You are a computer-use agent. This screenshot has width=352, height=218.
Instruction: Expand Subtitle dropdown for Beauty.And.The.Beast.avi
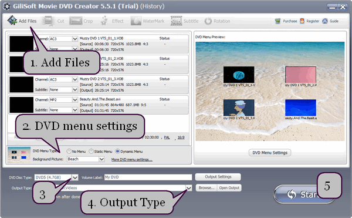point(75,110)
